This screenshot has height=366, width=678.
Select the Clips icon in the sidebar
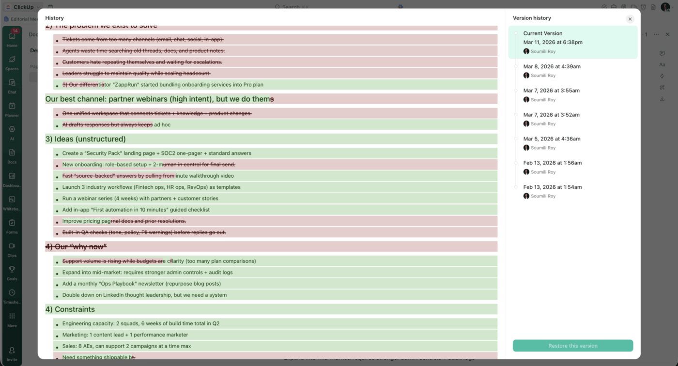12,249
